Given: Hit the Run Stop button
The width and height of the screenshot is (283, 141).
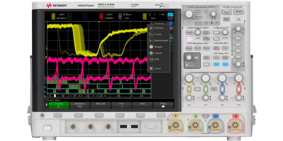Looking at the screenshot, I should 226,11.
